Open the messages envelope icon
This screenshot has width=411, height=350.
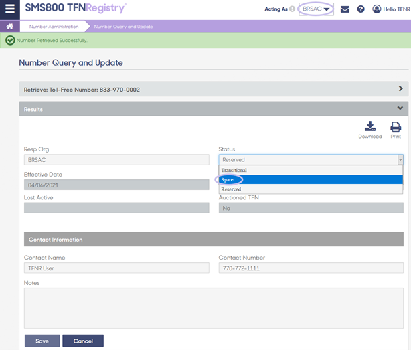click(345, 9)
